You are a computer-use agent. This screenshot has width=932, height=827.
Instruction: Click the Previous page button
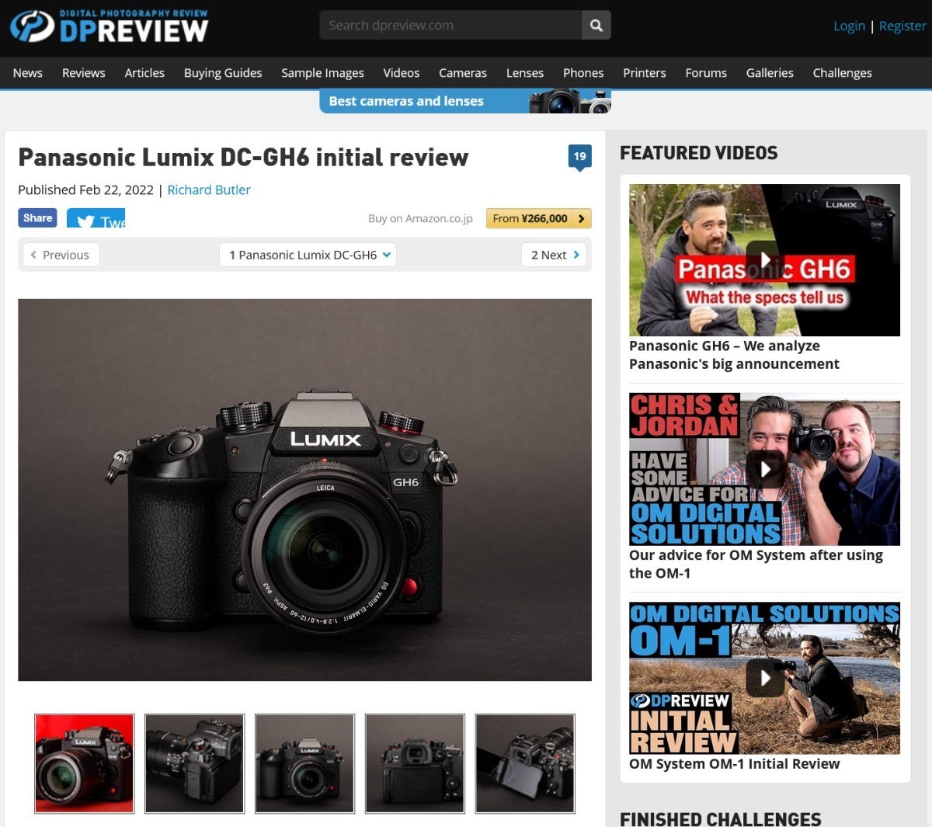pos(61,255)
